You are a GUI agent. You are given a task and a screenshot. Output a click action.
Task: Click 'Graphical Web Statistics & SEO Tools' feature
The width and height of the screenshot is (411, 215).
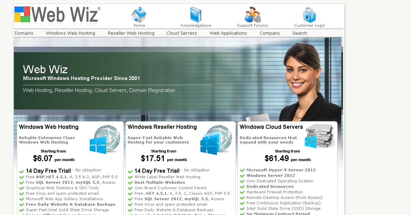pos(62,188)
